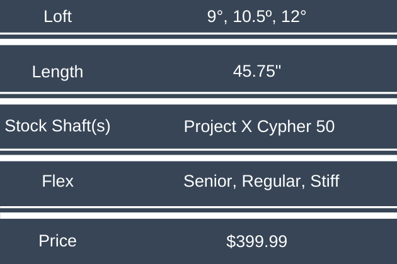Click the $399.99 price value
The image size is (397, 264).
point(256,241)
